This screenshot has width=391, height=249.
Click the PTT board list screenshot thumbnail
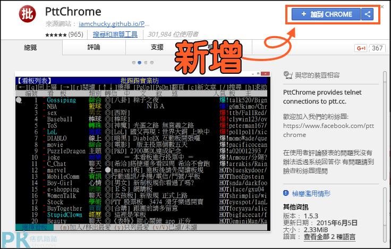coord(143,151)
